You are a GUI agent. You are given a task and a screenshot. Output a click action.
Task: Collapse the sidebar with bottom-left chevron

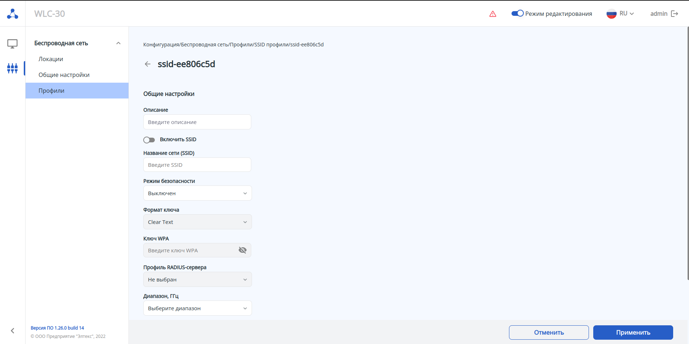coord(13,331)
